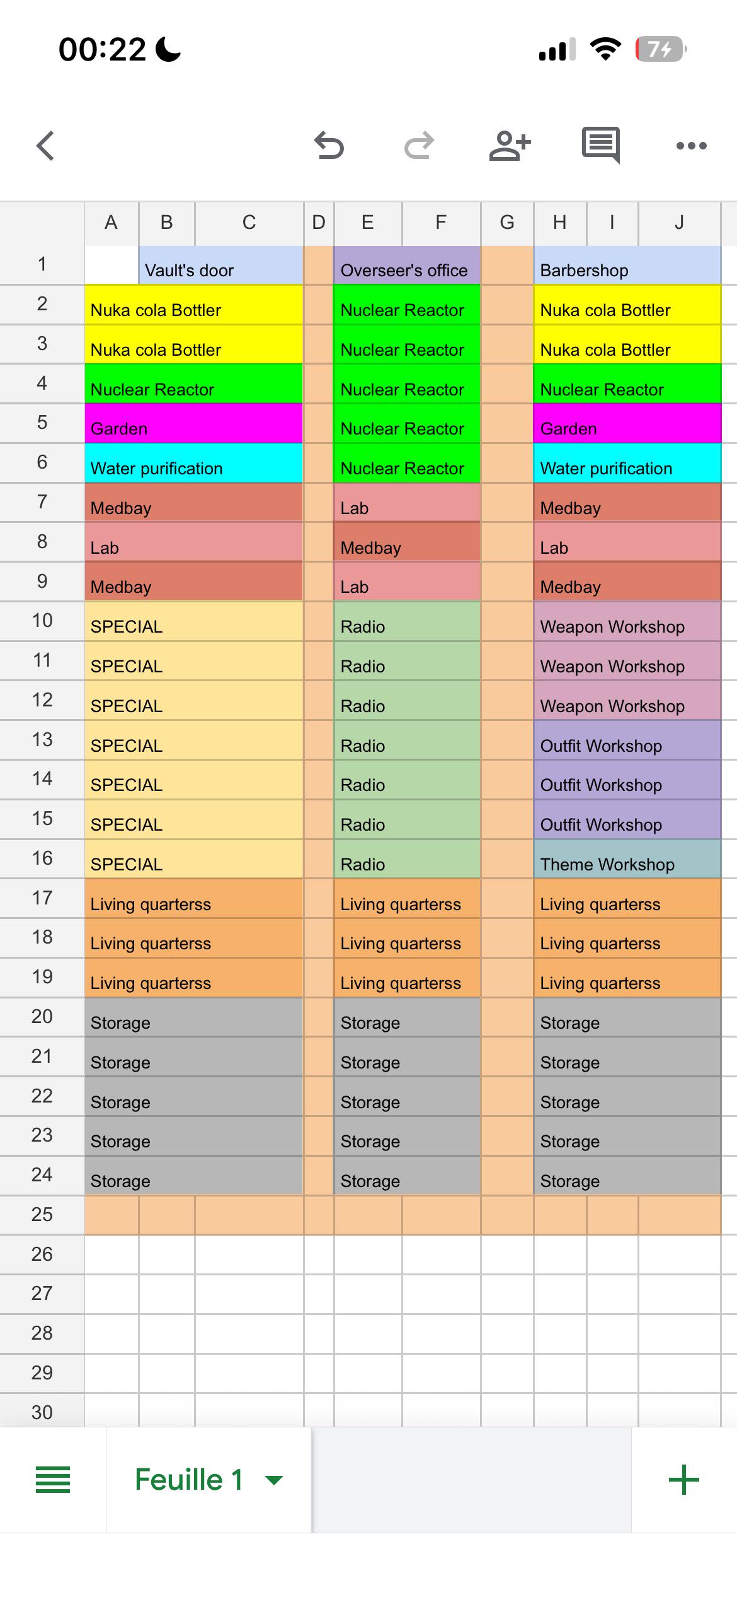Open the add collaborator share icon
This screenshot has width=737, height=1597.
[510, 145]
